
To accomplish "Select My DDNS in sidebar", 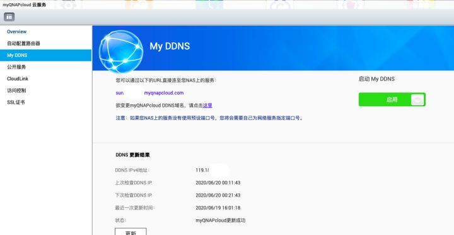I will (x=46, y=55).
